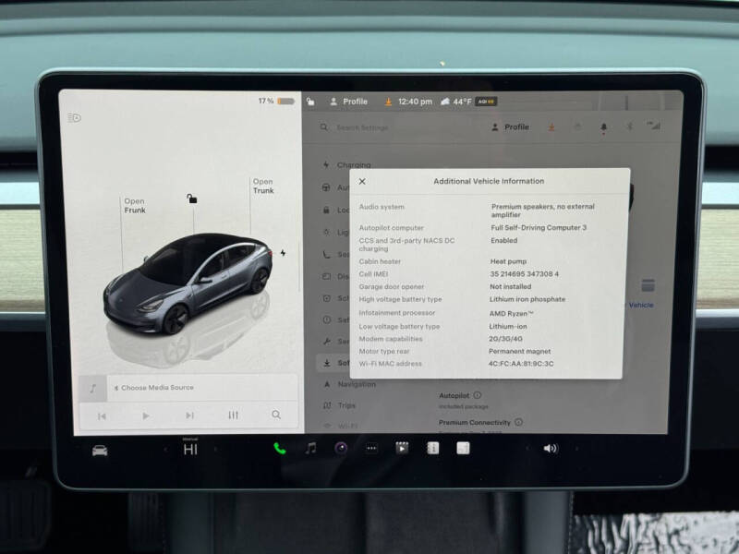The width and height of the screenshot is (739, 554).
Task: Open notifications via the bell icon
Action: pos(603,127)
